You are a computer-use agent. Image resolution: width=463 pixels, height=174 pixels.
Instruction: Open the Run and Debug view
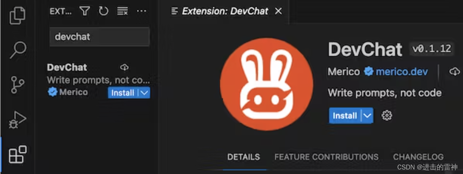point(18,121)
